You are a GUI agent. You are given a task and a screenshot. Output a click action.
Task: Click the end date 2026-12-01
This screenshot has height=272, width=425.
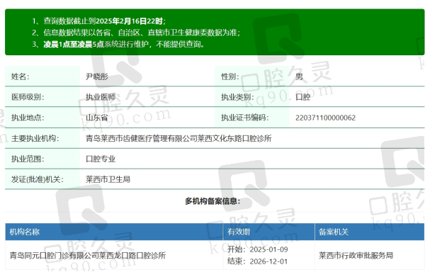[x=268, y=261]
